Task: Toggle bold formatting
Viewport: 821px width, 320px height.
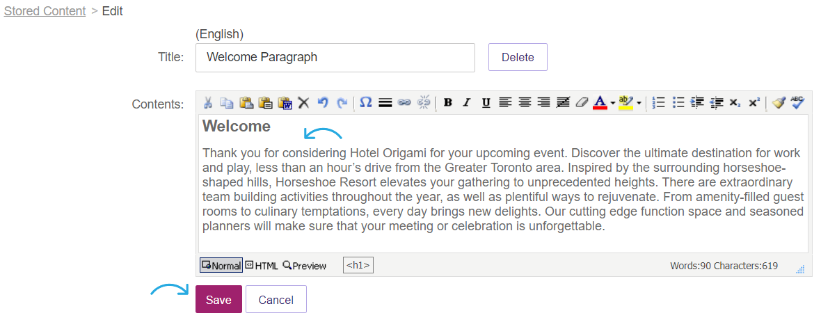Action: 447,103
